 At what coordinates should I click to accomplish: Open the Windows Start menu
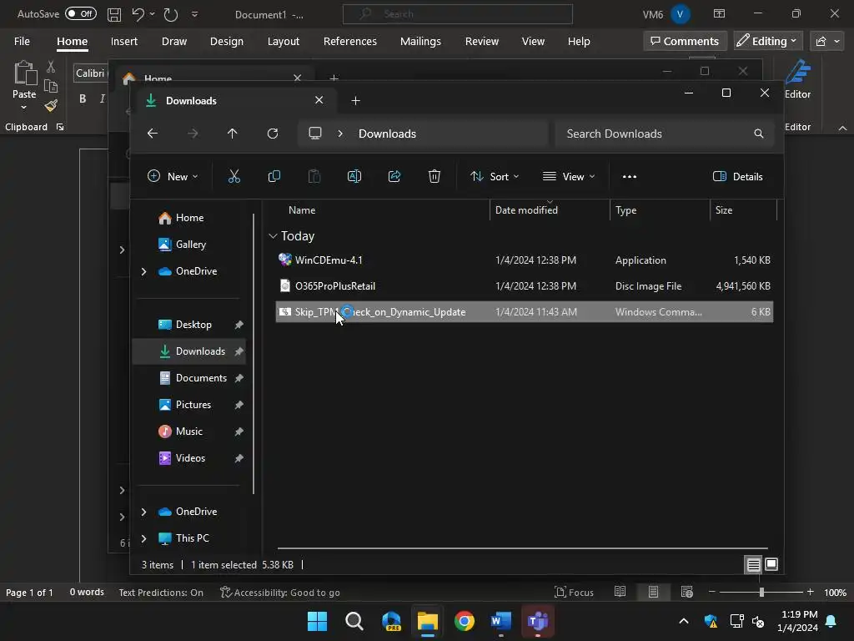click(x=317, y=621)
